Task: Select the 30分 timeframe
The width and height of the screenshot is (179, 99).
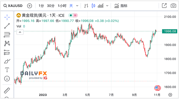Action: 51,6
